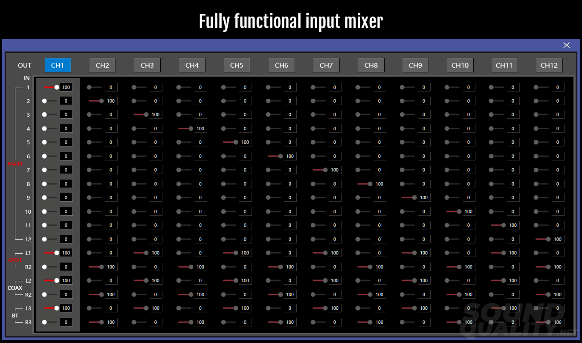Click the CH7 output button
This screenshot has width=582, height=343.
pyautogui.click(x=326, y=65)
